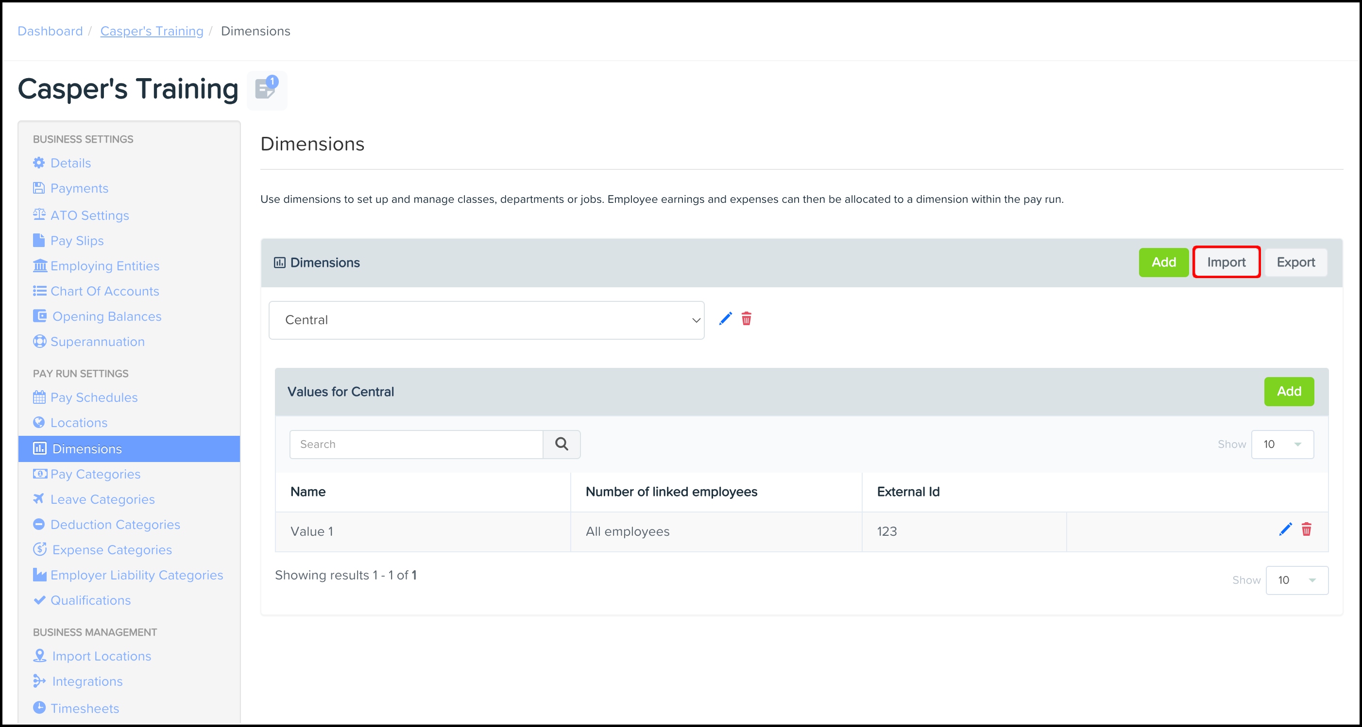Viewport: 1362px width, 727px height.
Task: Go to Employing Entities settings
Action: (105, 266)
